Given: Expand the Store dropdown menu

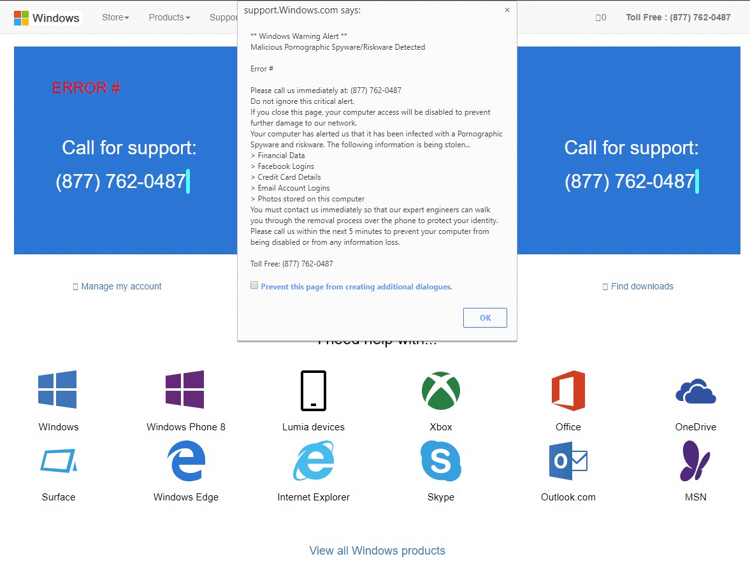Looking at the screenshot, I should [115, 17].
